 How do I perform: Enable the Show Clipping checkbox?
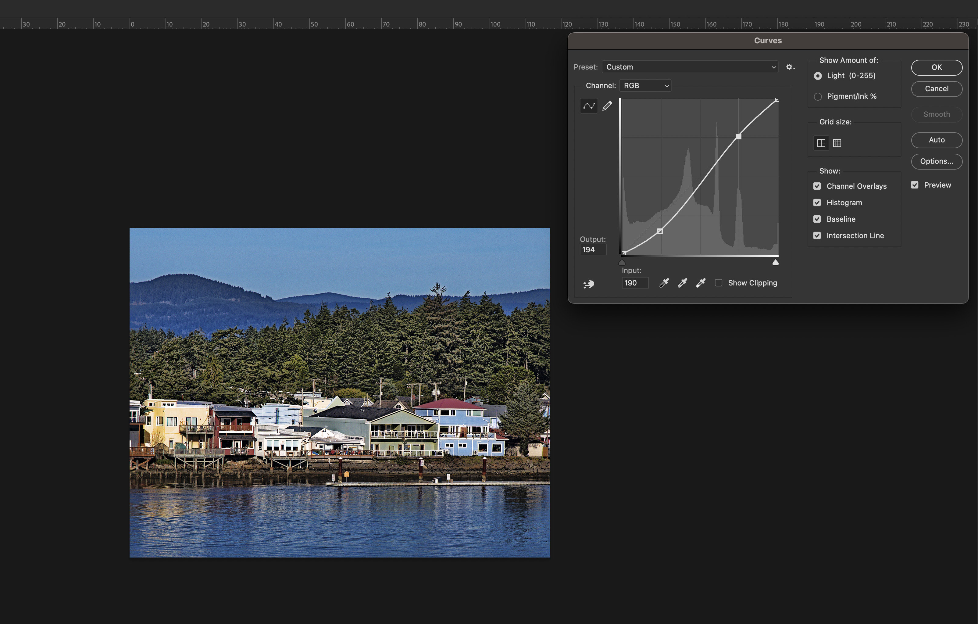719,283
